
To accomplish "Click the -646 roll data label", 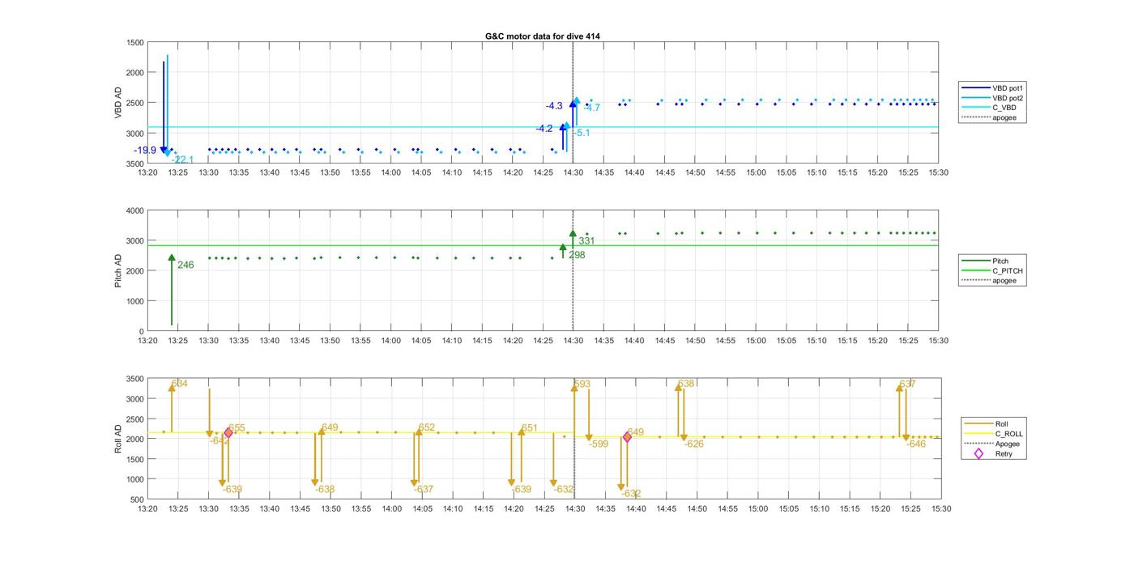I will [916, 444].
